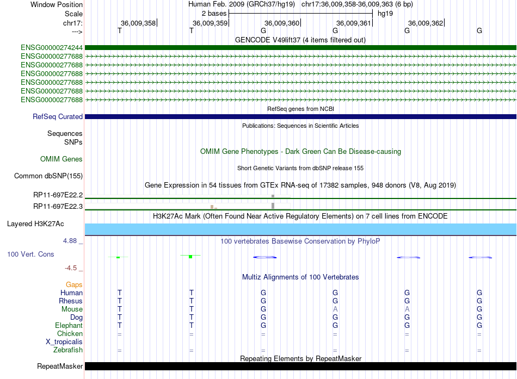Click the RP11-697E22.3 gene label
The width and height of the screenshot is (517, 379).
(x=58, y=206)
